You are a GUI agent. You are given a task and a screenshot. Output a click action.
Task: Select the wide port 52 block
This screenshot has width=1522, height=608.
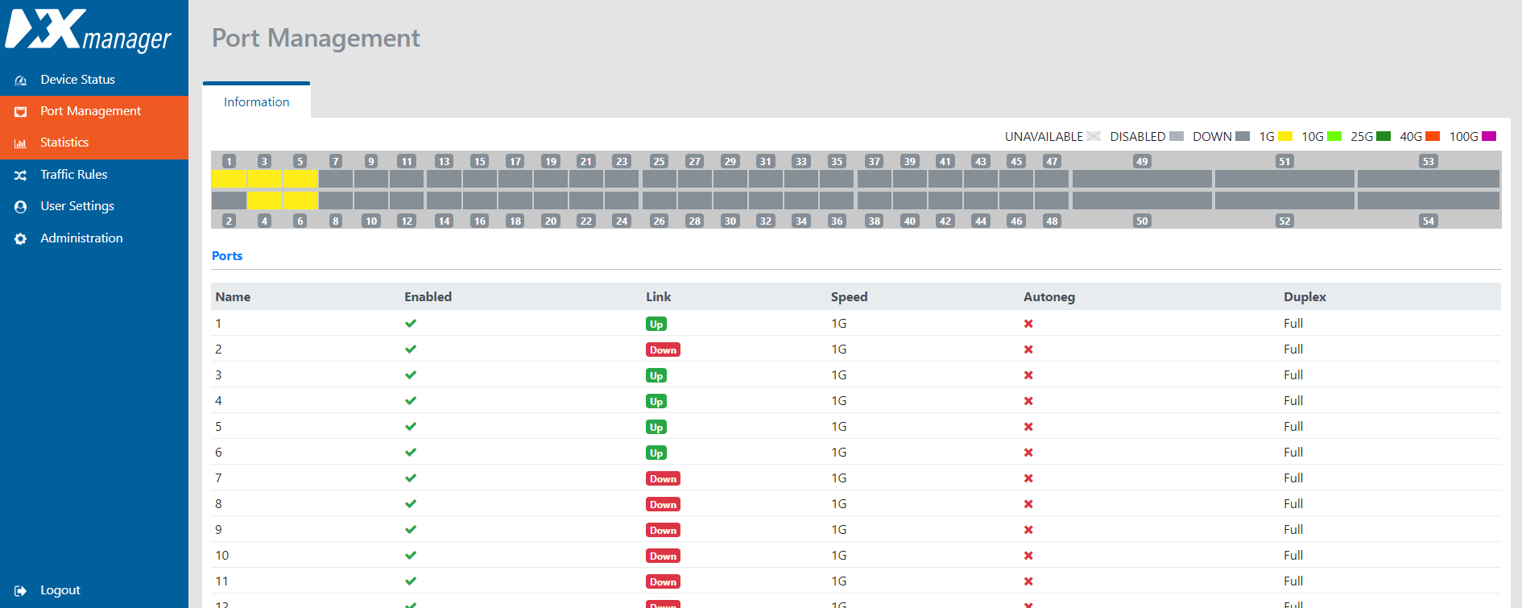click(x=1284, y=200)
